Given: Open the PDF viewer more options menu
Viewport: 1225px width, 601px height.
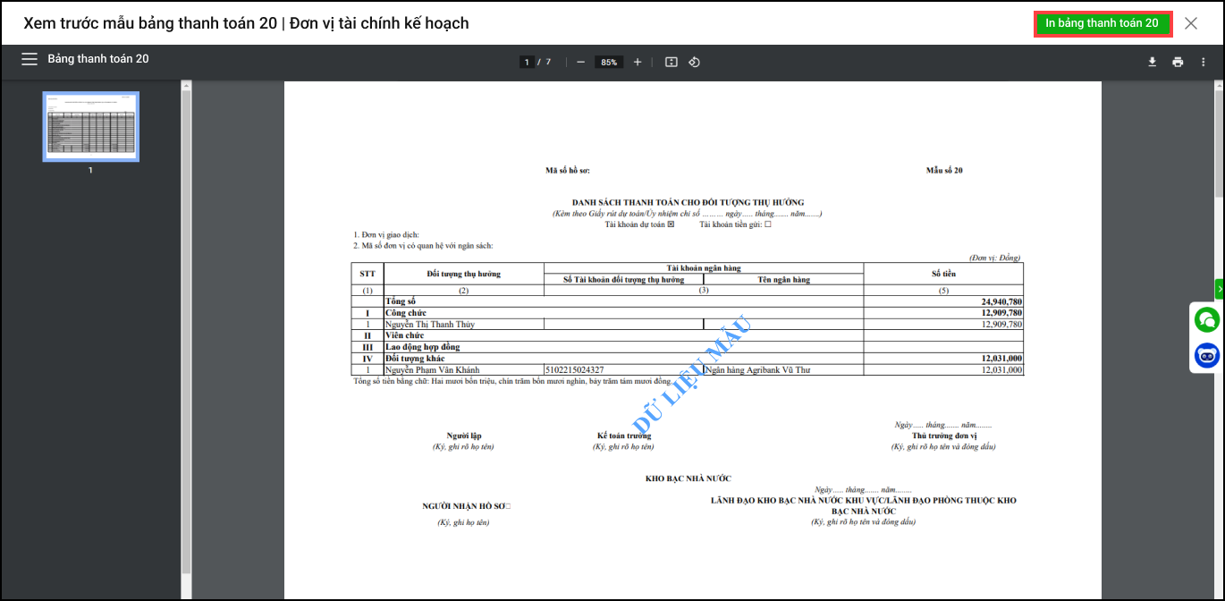Looking at the screenshot, I should [1204, 62].
